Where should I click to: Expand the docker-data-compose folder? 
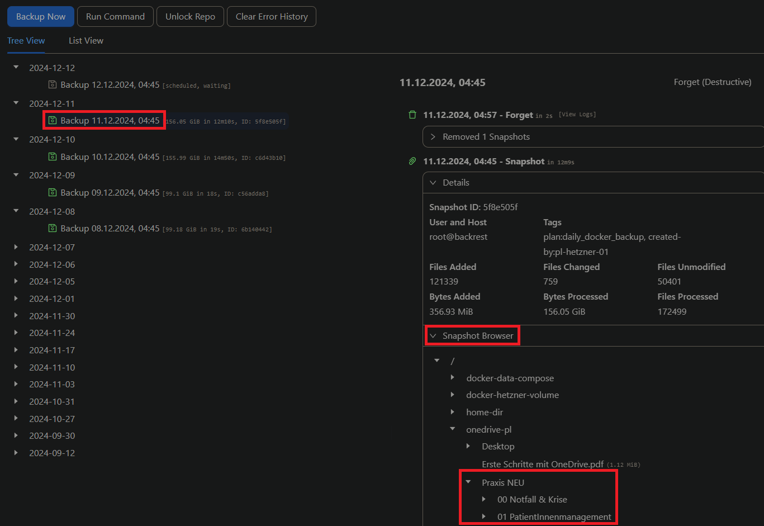pyautogui.click(x=453, y=378)
